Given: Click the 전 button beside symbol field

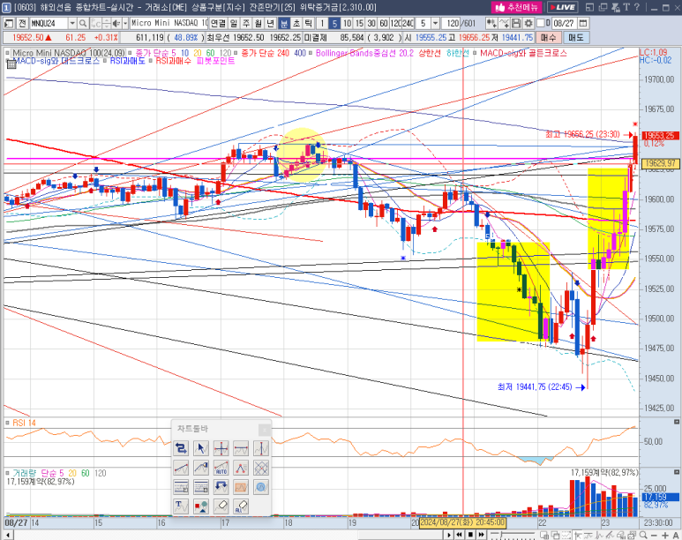Looking at the screenshot, I should pos(23,24).
